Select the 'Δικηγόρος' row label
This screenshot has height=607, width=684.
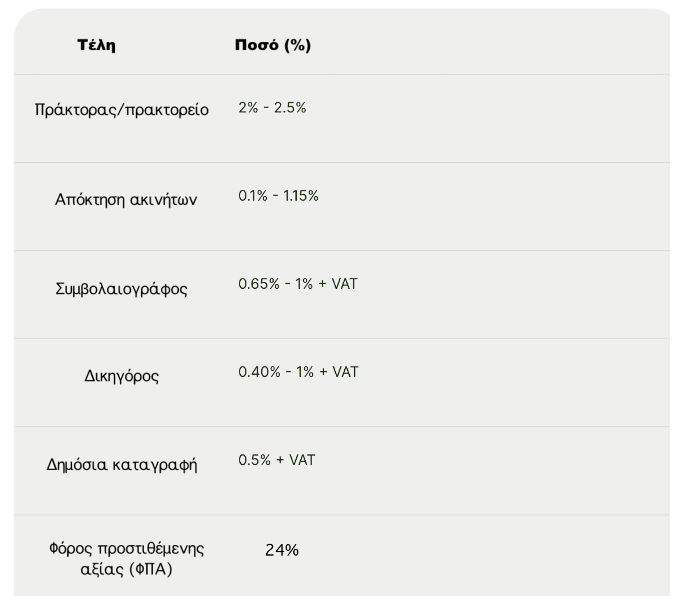[x=122, y=376]
